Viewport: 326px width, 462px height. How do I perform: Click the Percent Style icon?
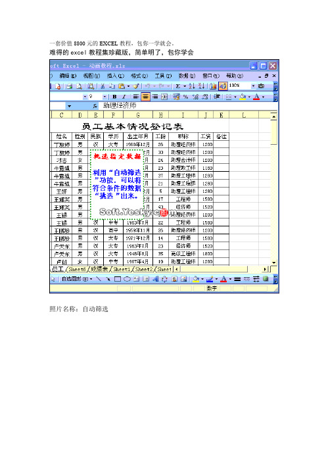click(x=185, y=97)
